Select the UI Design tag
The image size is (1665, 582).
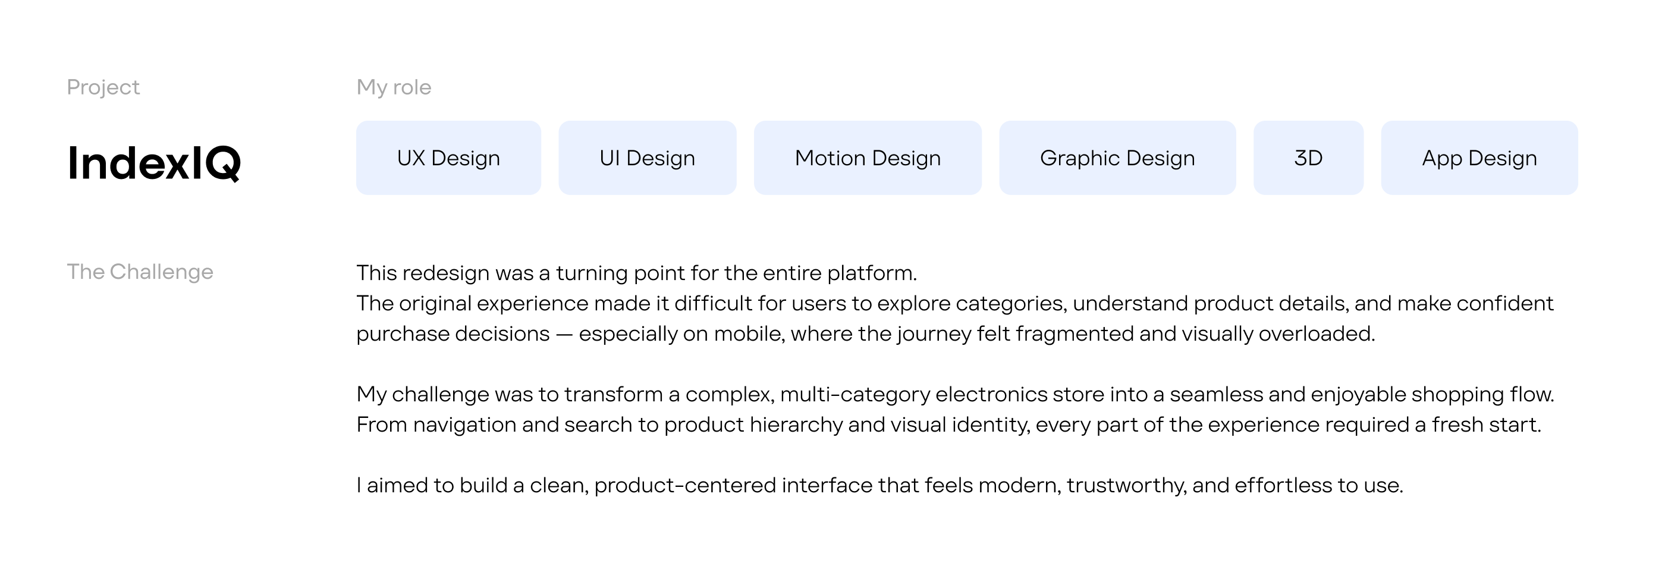pos(647,158)
